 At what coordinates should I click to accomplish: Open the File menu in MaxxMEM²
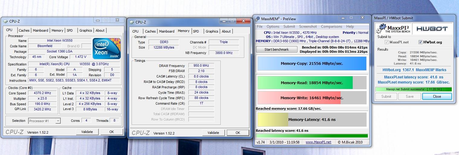pyautogui.click(x=260, y=27)
